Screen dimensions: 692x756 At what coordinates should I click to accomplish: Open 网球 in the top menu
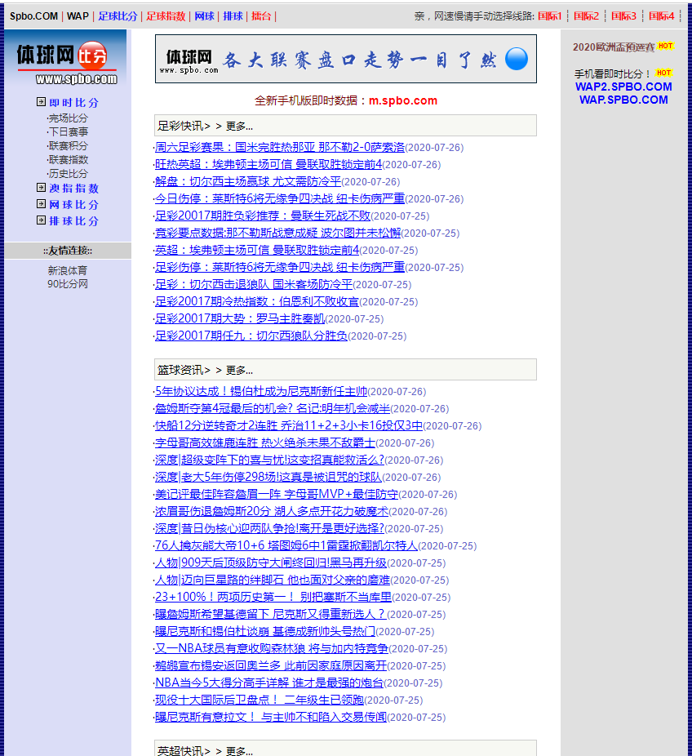[x=204, y=16]
